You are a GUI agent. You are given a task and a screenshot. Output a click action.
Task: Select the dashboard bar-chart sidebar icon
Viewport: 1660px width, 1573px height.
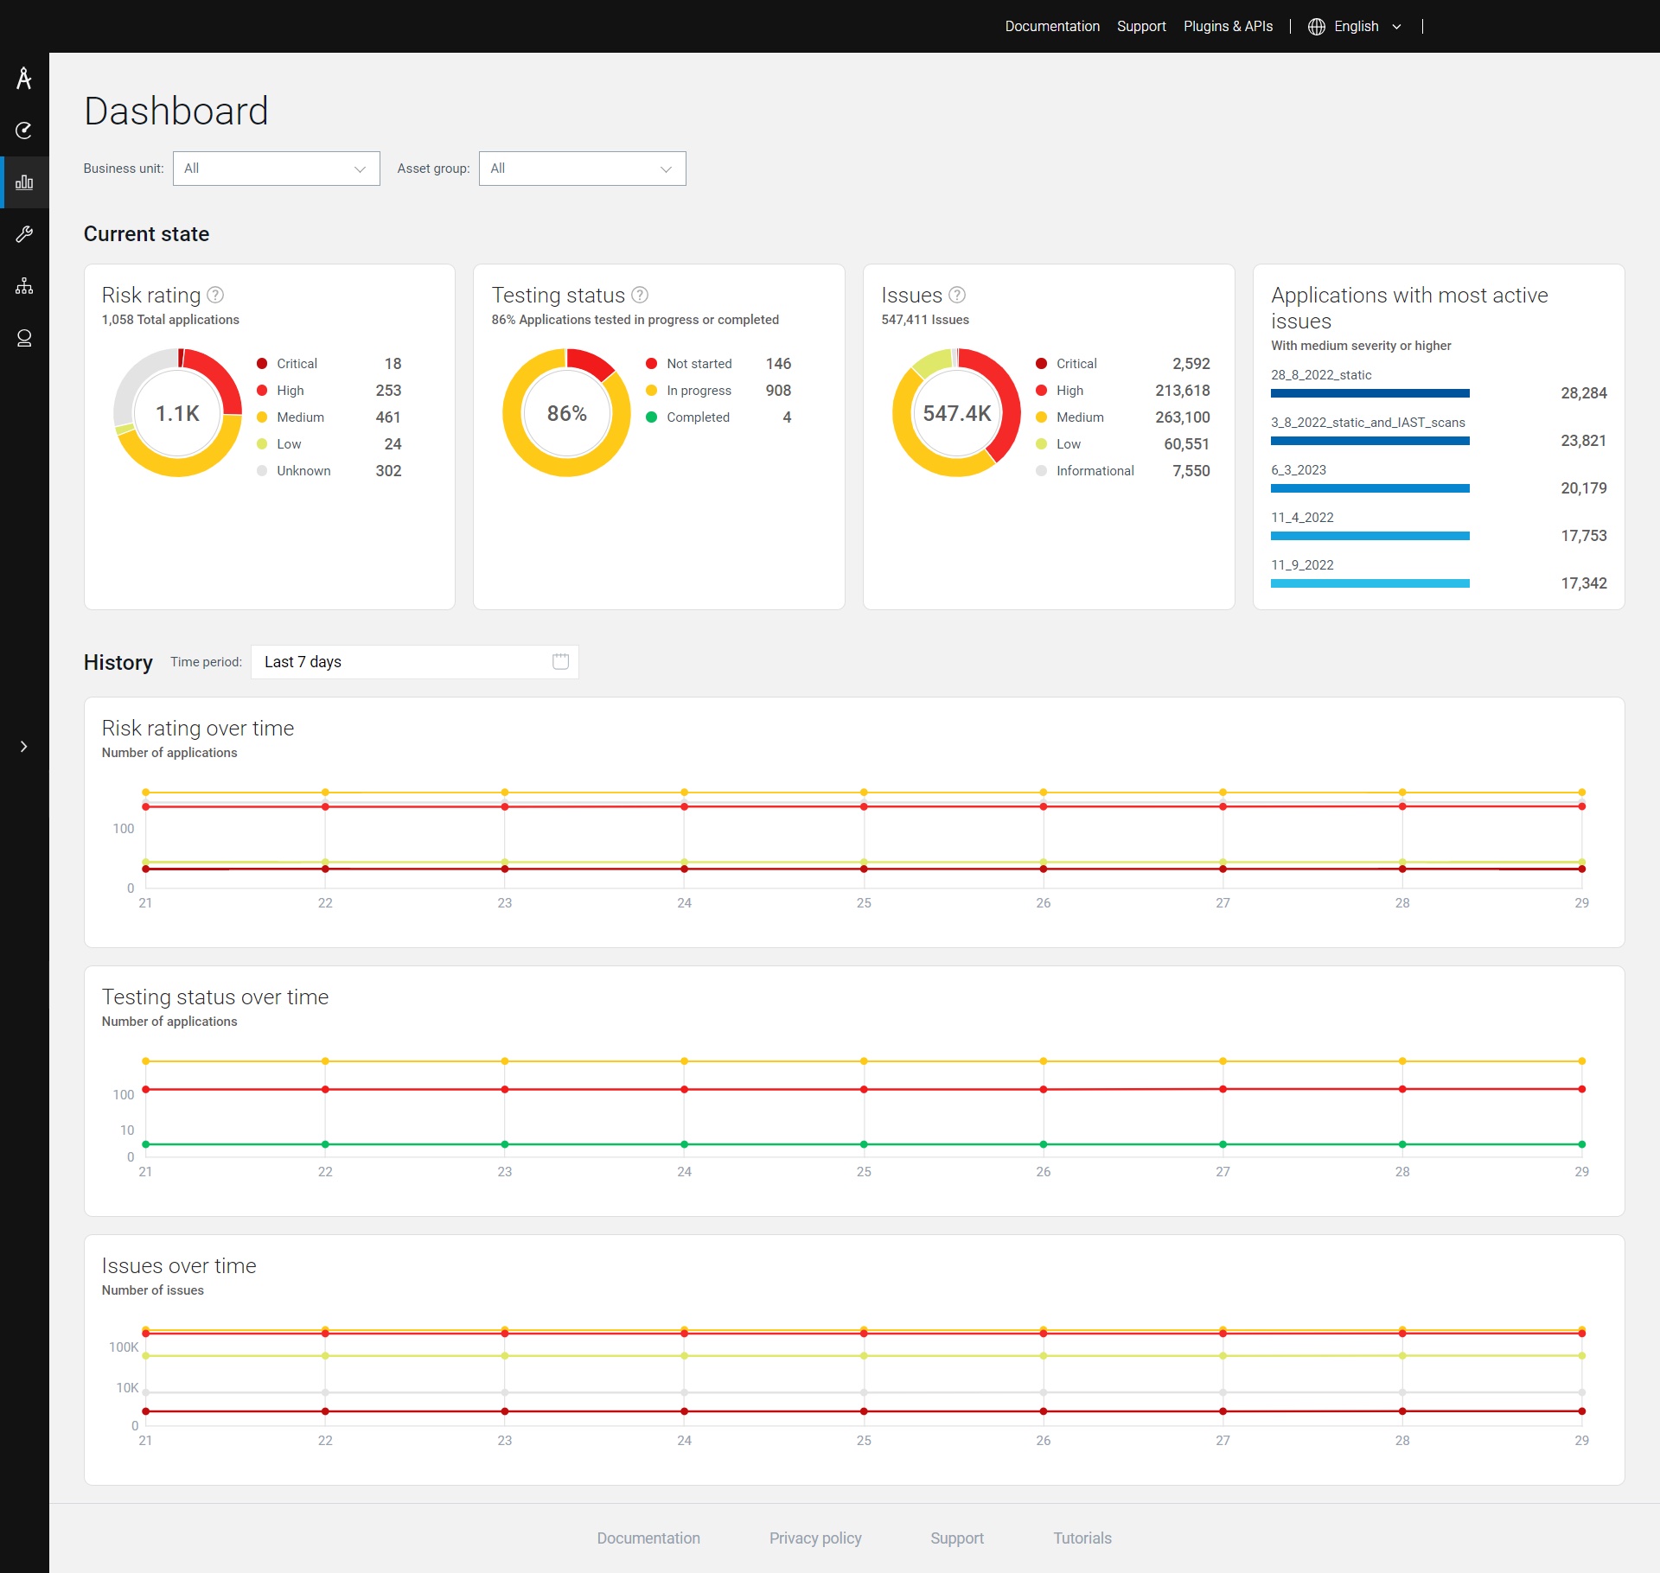pos(24,182)
